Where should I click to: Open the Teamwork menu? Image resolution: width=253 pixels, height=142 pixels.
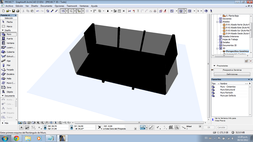(72, 6)
